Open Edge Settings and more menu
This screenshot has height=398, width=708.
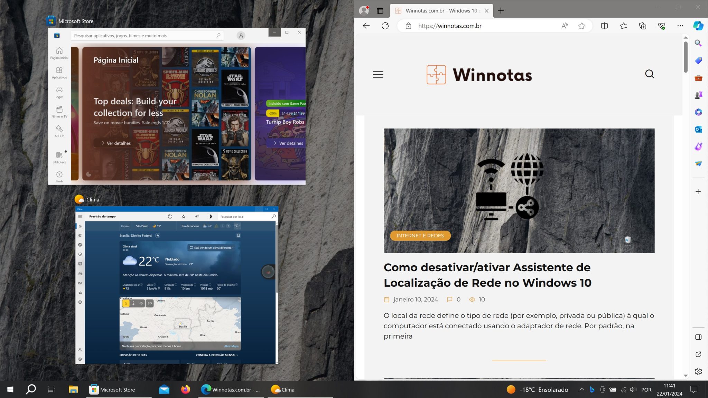pyautogui.click(x=680, y=26)
